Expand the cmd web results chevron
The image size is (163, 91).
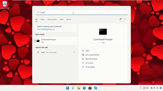74,52
